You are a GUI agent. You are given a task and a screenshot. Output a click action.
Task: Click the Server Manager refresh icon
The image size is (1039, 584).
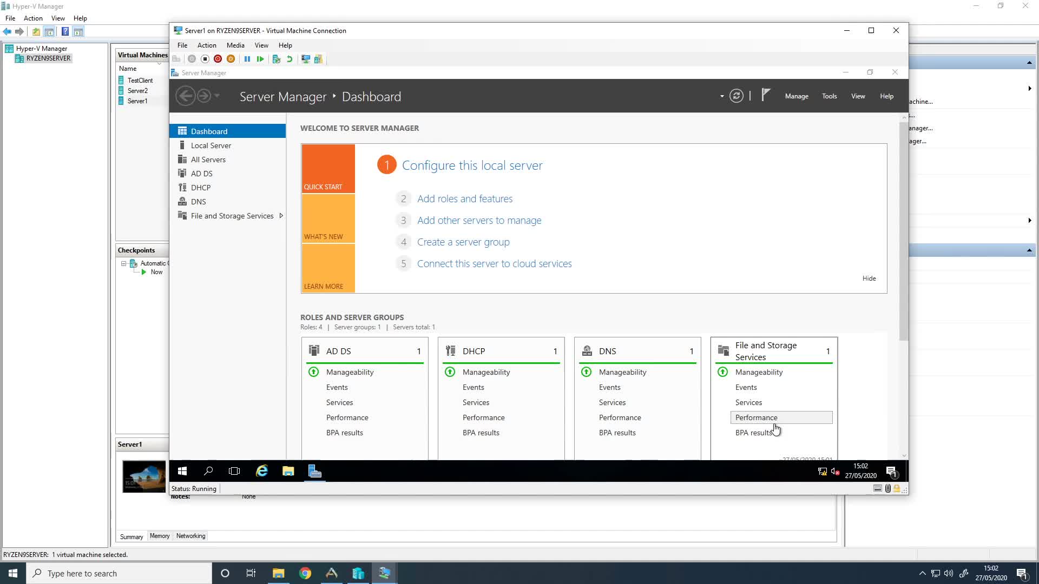click(x=736, y=96)
